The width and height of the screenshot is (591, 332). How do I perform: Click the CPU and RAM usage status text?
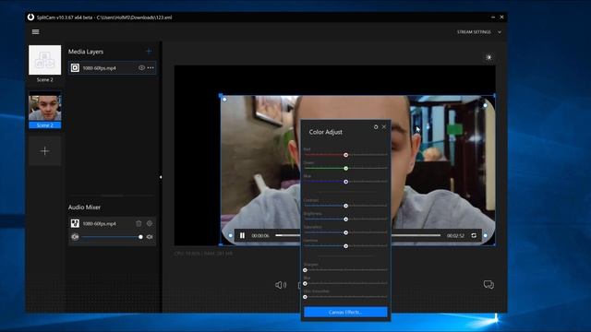(203, 254)
